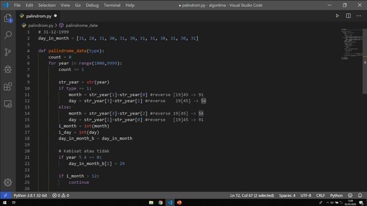Viewport: 367px width, 206px height.
Task: Open the Debug menu
Action: point(92,5)
